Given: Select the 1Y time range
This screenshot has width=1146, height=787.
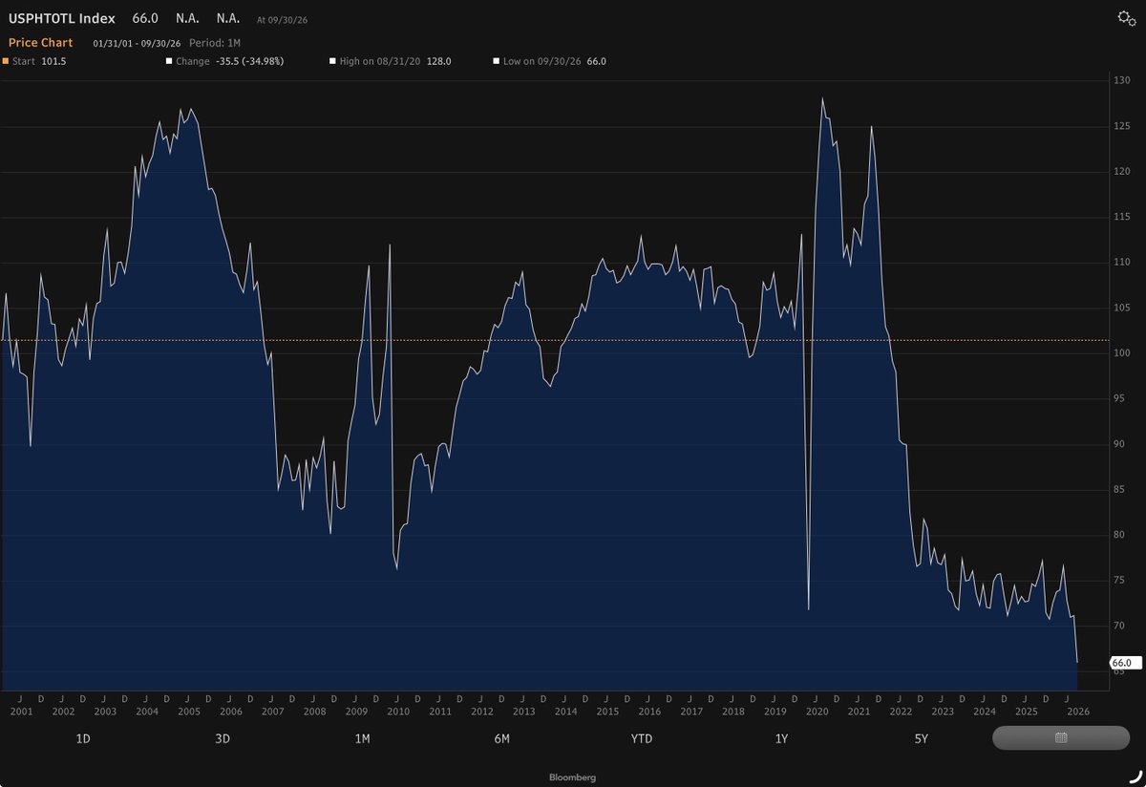Looking at the screenshot, I should pyautogui.click(x=781, y=738).
